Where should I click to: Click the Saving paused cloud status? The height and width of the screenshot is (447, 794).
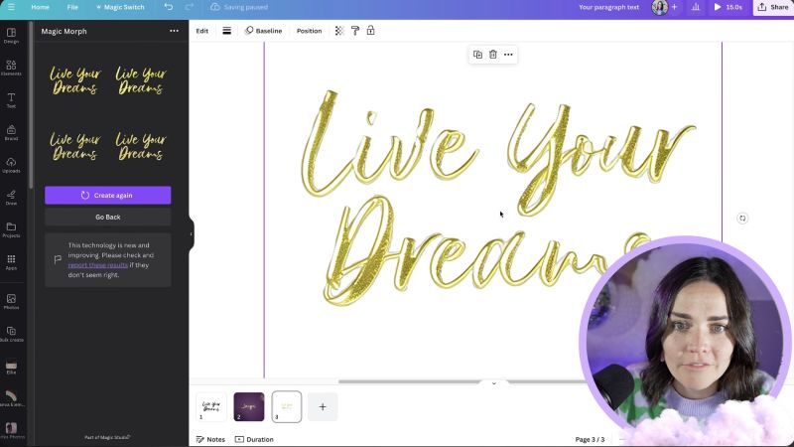pyautogui.click(x=239, y=7)
